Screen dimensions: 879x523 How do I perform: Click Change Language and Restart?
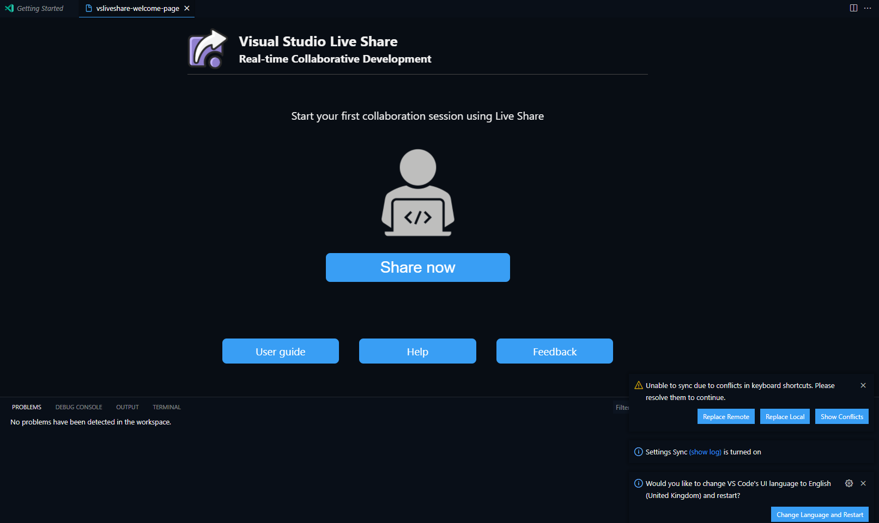(x=820, y=514)
